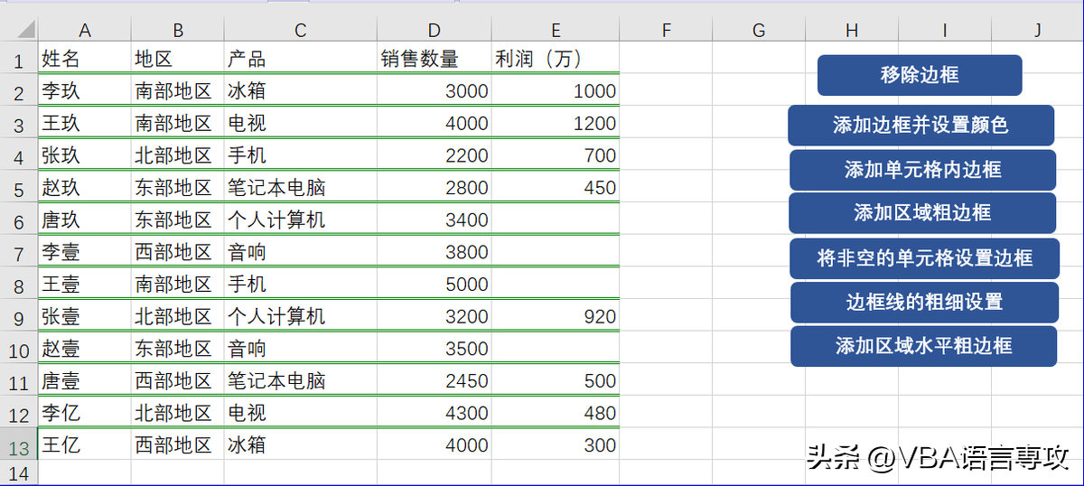1084x486 pixels.
Task: Select row 14 header
Action: 18,472
